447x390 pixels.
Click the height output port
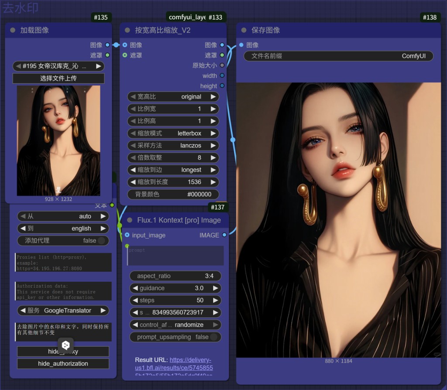click(222, 86)
